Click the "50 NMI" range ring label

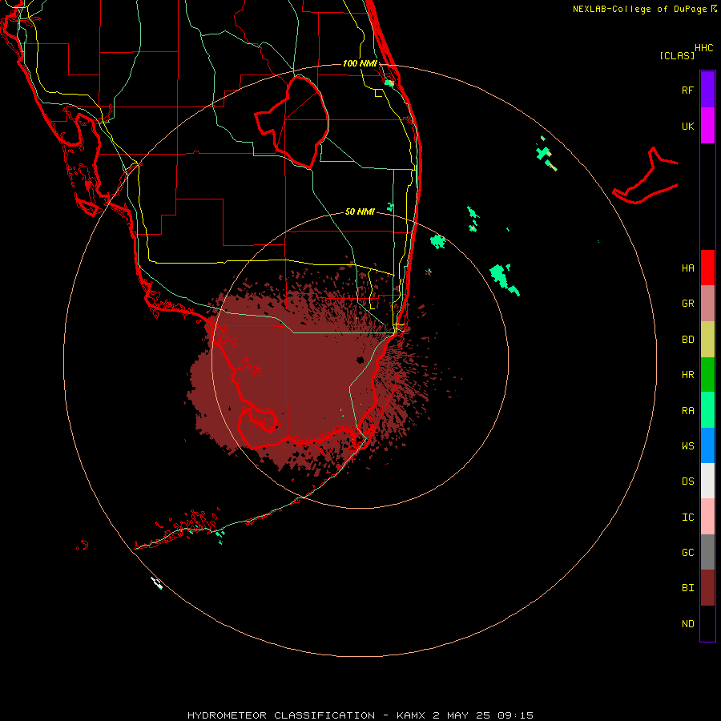tap(360, 211)
